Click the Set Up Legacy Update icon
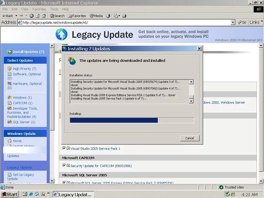This screenshot has width=264, height=198. (10, 175)
